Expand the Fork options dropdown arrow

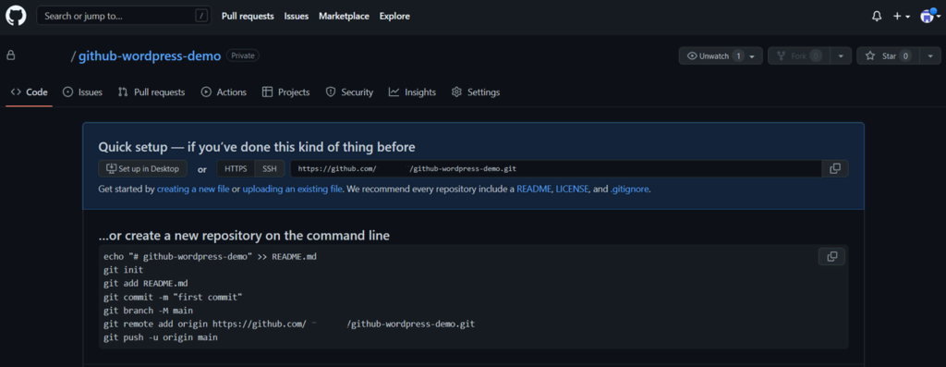[x=841, y=55]
